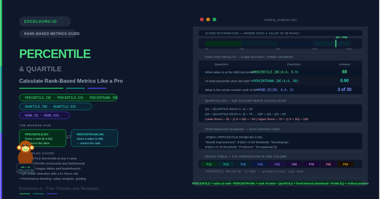Click the swap arrows between the inverse pair
380x199 pixels.
coord(68,137)
